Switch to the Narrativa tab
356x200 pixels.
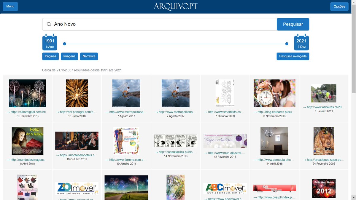89,56
